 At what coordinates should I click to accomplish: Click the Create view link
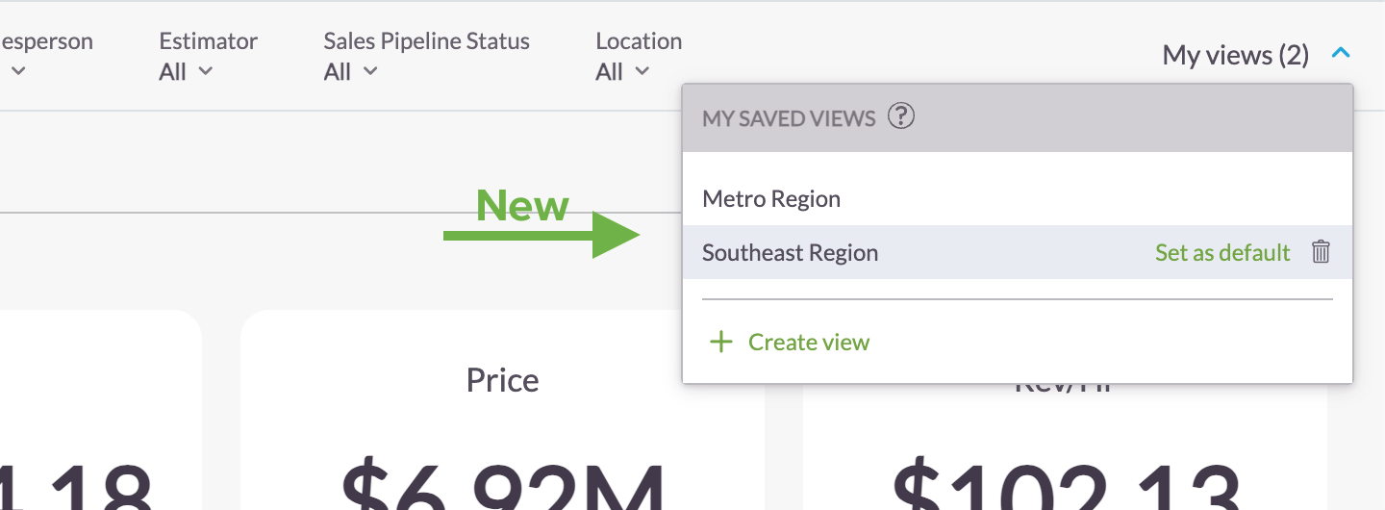tap(809, 342)
